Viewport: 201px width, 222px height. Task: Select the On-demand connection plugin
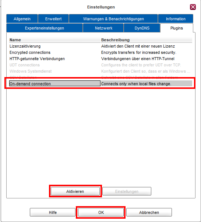(x=100, y=84)
